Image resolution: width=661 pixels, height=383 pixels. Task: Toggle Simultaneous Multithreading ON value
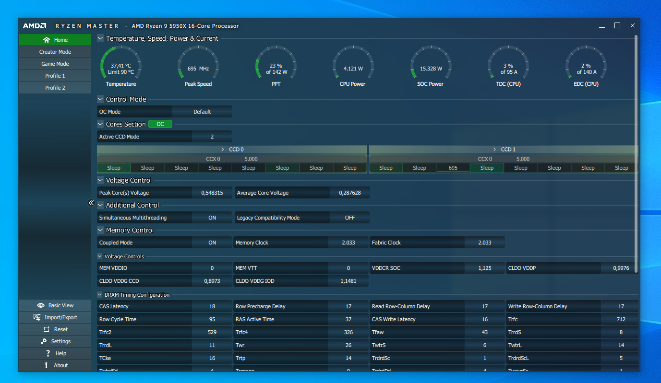point(212,218)
